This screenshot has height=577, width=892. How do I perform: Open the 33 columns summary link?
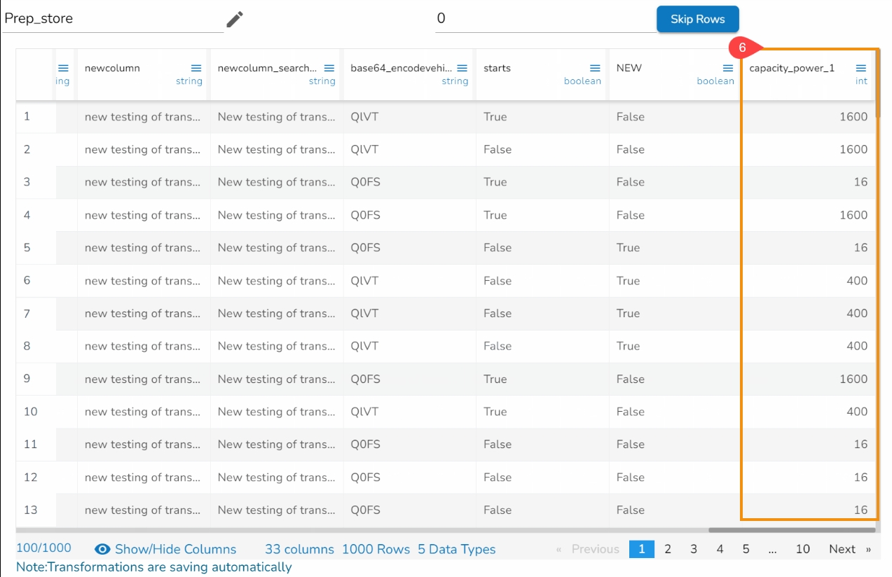[299, 550]
